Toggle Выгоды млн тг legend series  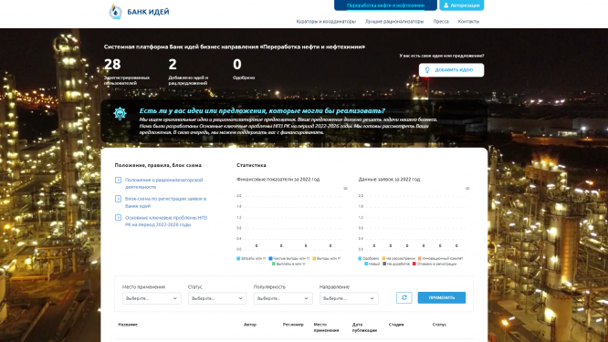click(327, 258)
